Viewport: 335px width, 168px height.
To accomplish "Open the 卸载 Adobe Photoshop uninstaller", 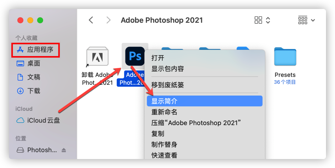I will (x=97, y=57).
